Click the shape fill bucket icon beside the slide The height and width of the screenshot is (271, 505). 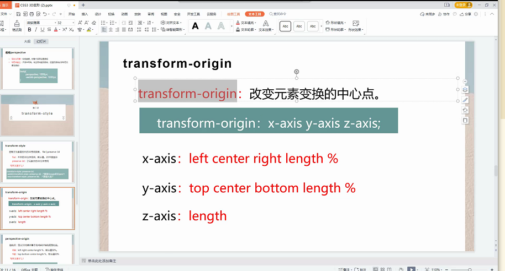[x=465, y=110]
